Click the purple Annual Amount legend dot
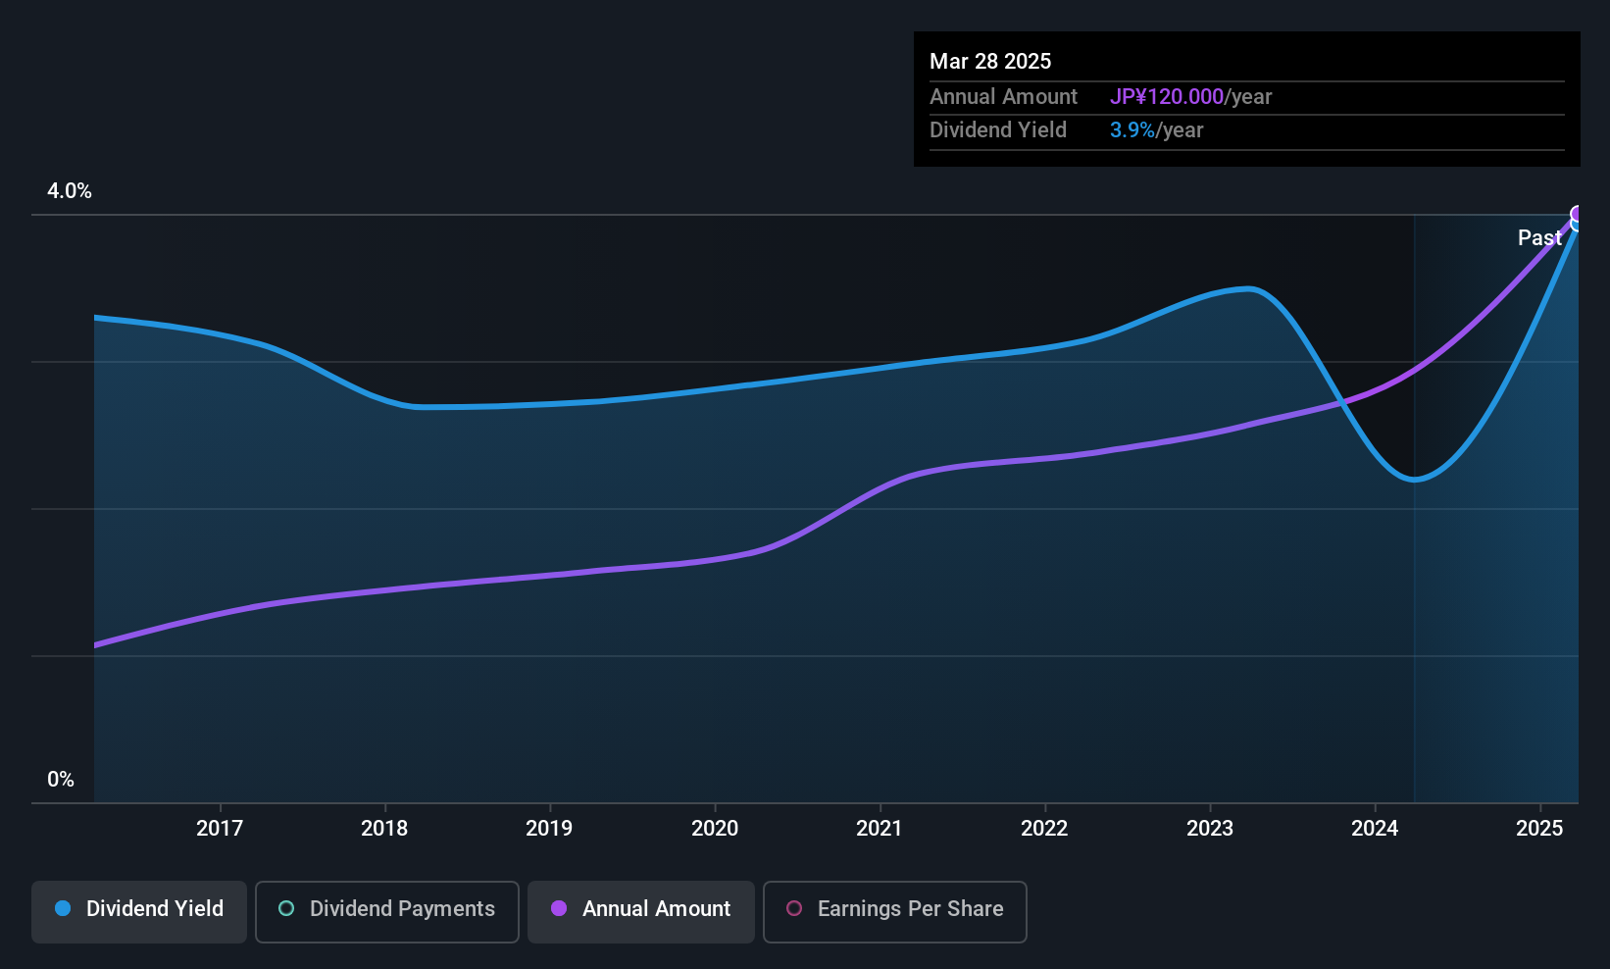 point(559,908)
